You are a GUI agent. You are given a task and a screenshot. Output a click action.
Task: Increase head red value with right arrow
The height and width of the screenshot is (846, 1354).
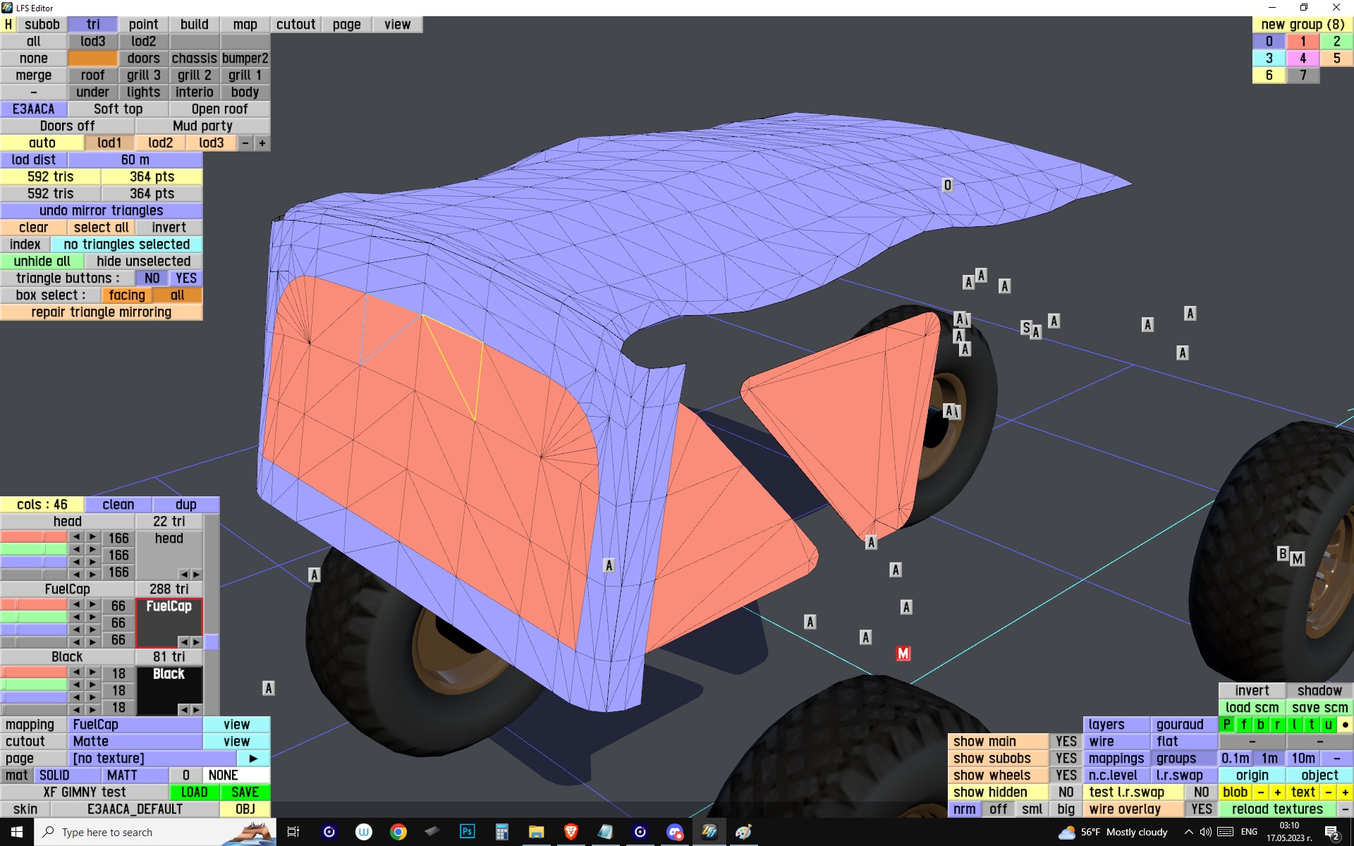[x=92, y=537]
